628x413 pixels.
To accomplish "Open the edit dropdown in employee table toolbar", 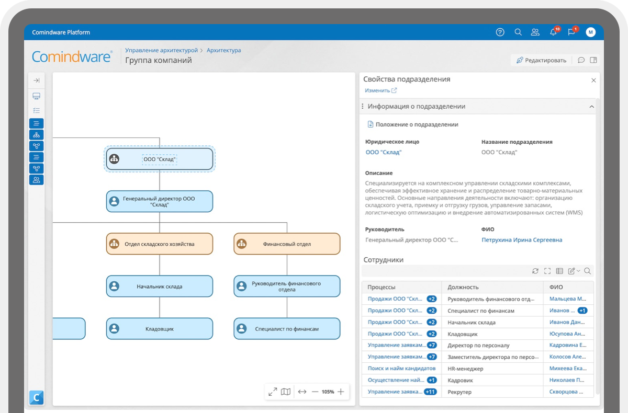I will click(x=574, y=271).
